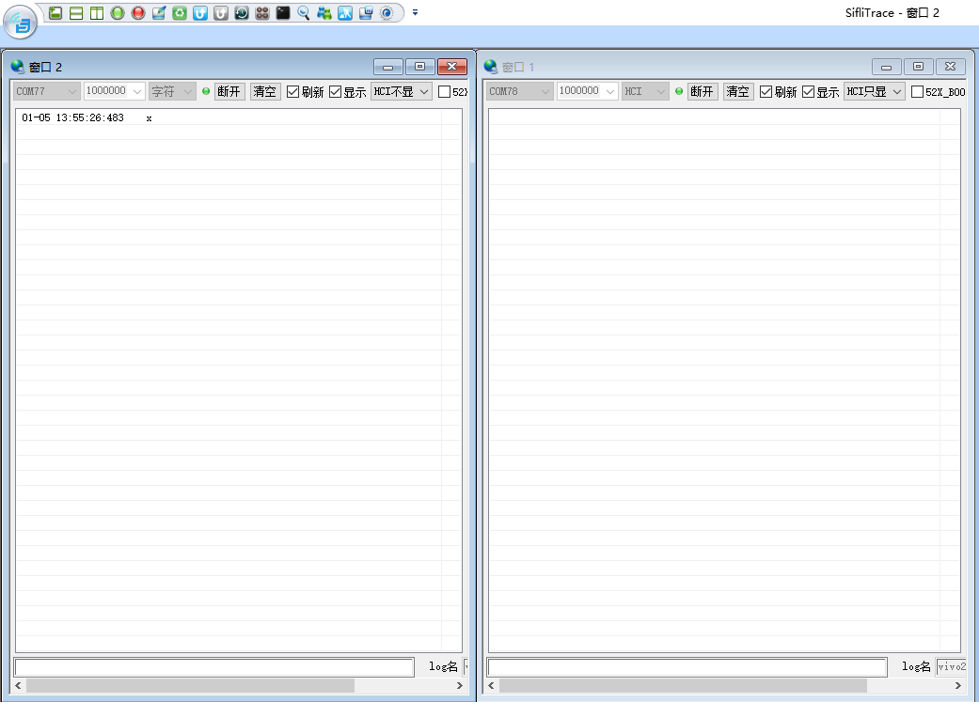This screenshot has height=702, width=979.
Task: Click the SifliTrace application logo button
Action: tap(22, 22)
